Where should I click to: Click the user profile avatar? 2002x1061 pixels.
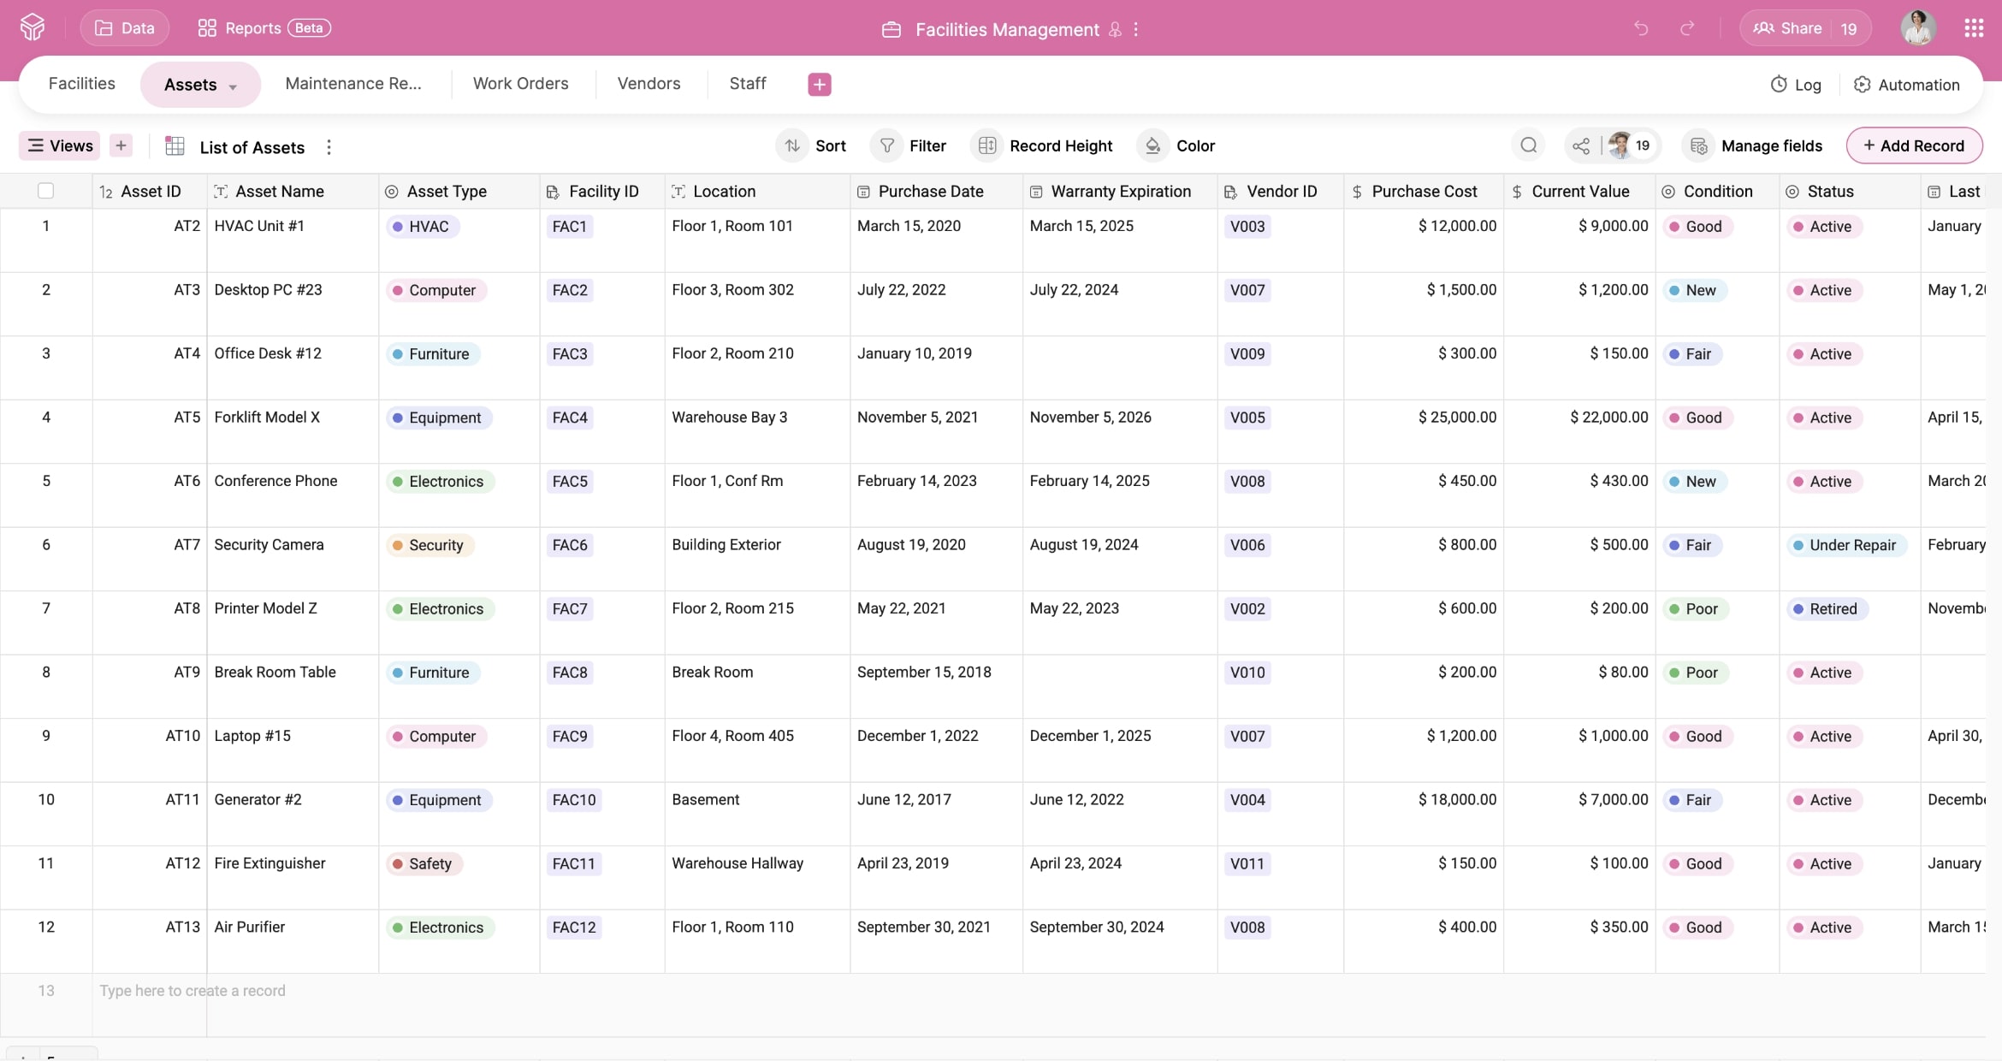1917,28
